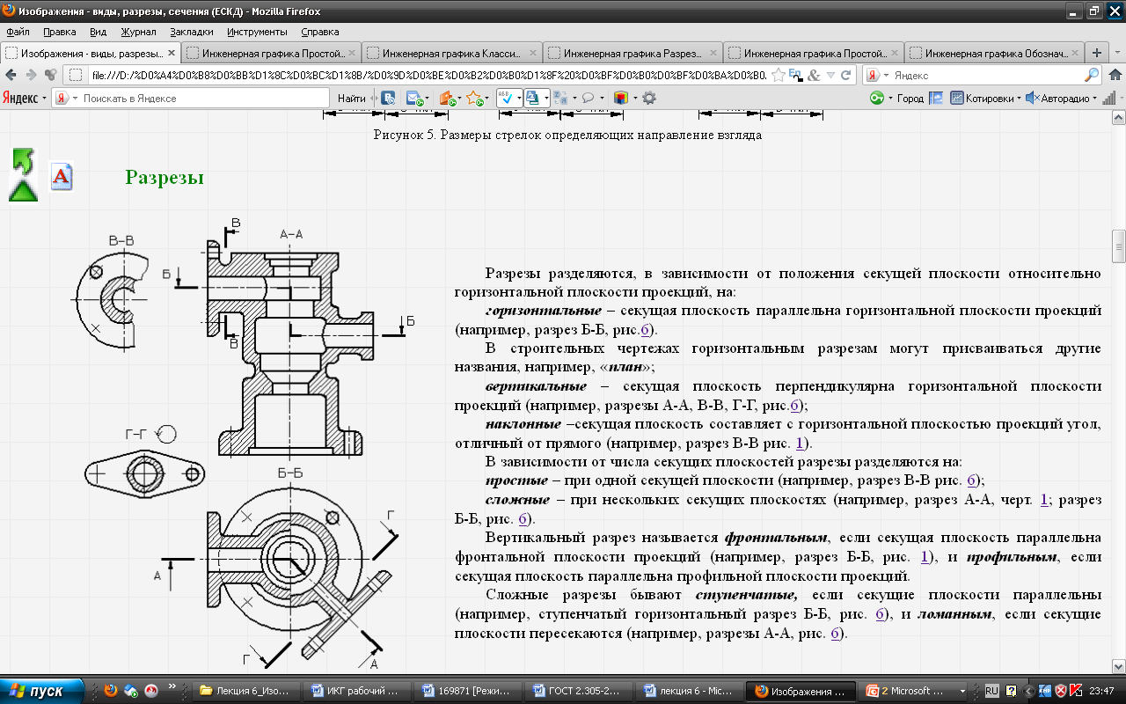Switch to Инженерная графика Класси... tab

(x=451, y=53)
